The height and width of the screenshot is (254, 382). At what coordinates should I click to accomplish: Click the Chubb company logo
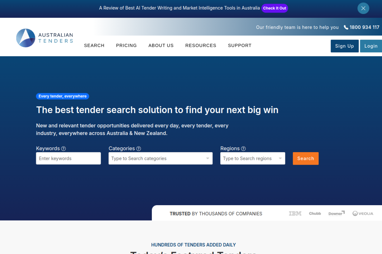pyautogui.click(x=315, y=214)
